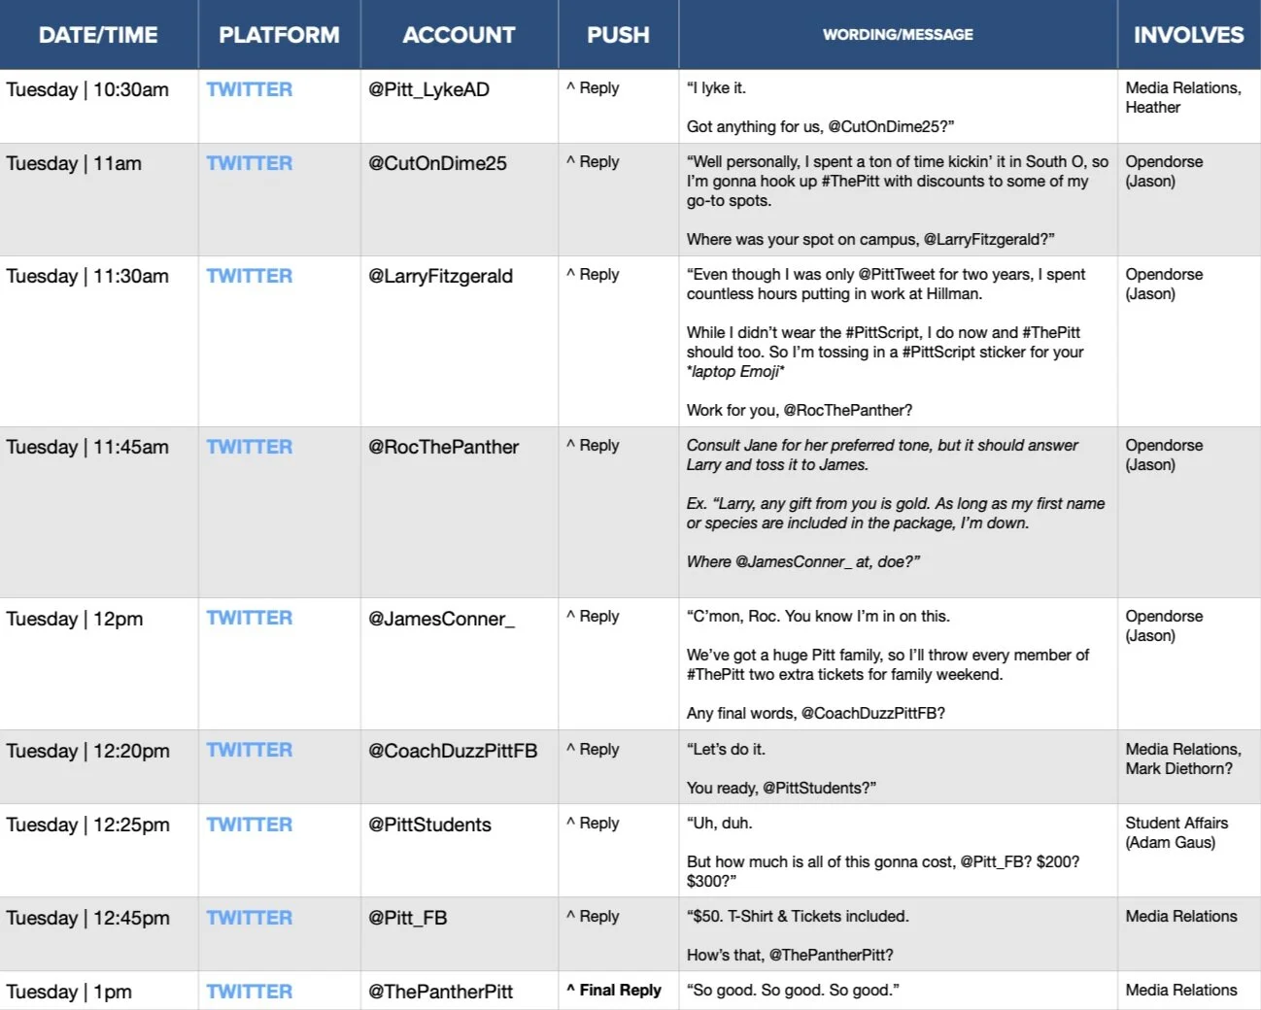Click Opendorse (Jason) in the 11am row
Screen dimensions: 1261x1010
[x=1164, y=172]
